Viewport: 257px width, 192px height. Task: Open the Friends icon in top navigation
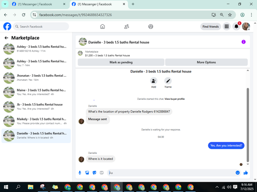126,27
